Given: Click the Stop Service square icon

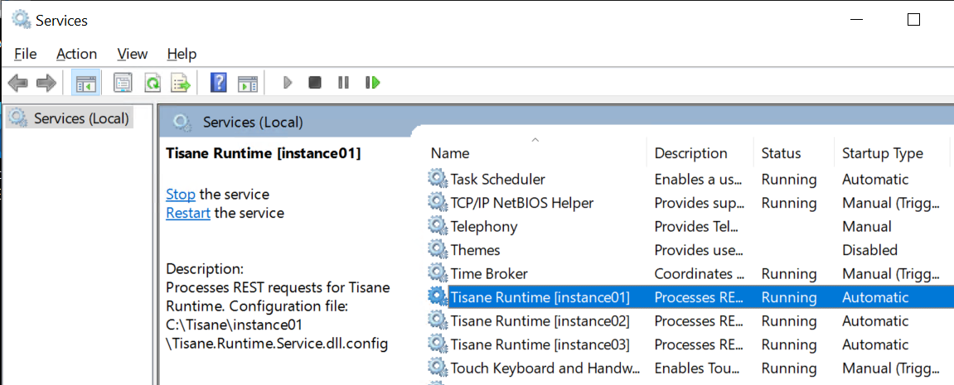Looking at the screenshot, I should 315,82.
